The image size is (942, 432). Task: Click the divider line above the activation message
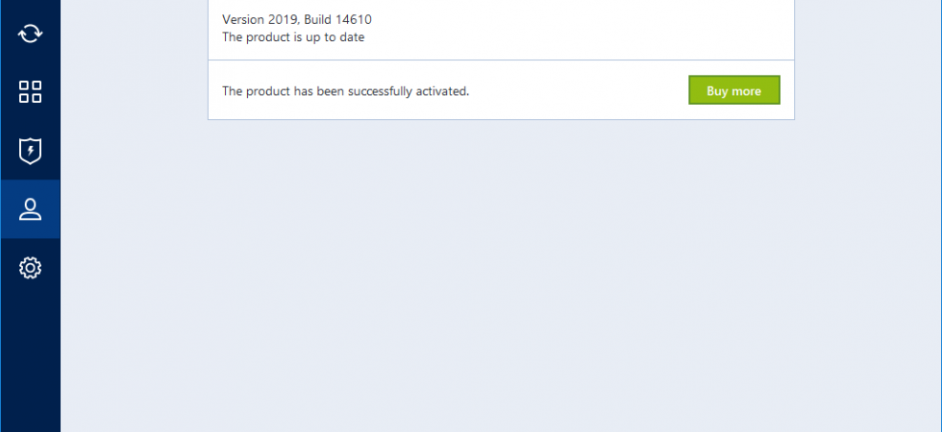(501, 60)
